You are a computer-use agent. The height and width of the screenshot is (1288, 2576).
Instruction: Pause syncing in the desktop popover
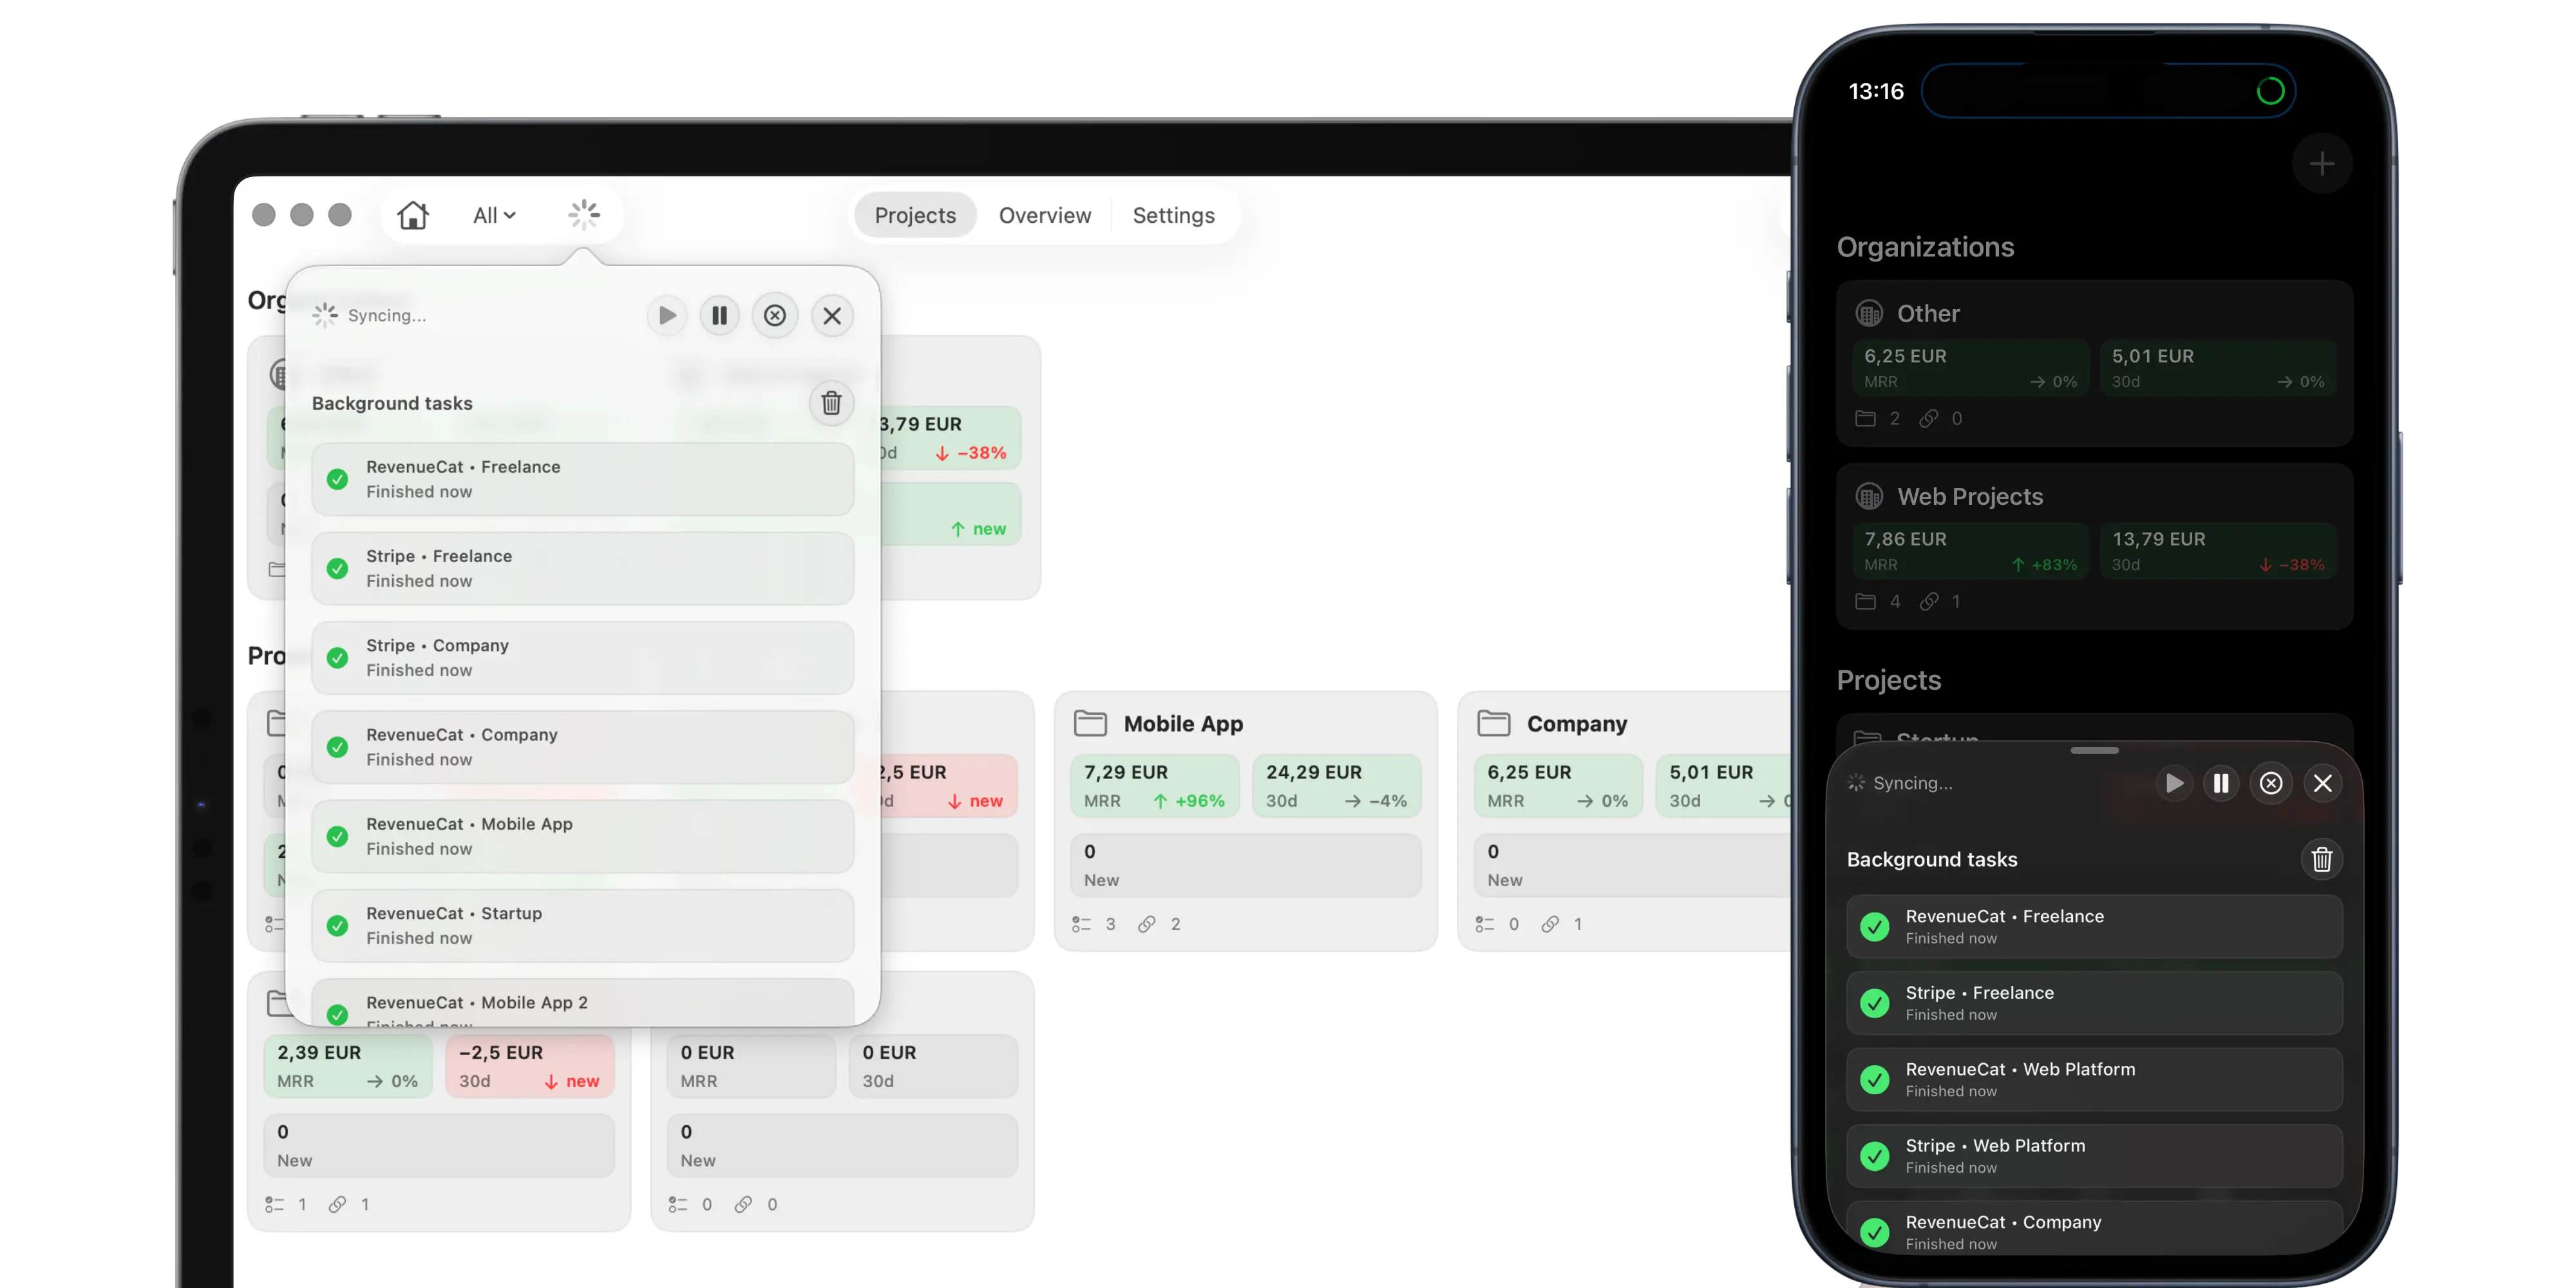[x=719, y=316]
